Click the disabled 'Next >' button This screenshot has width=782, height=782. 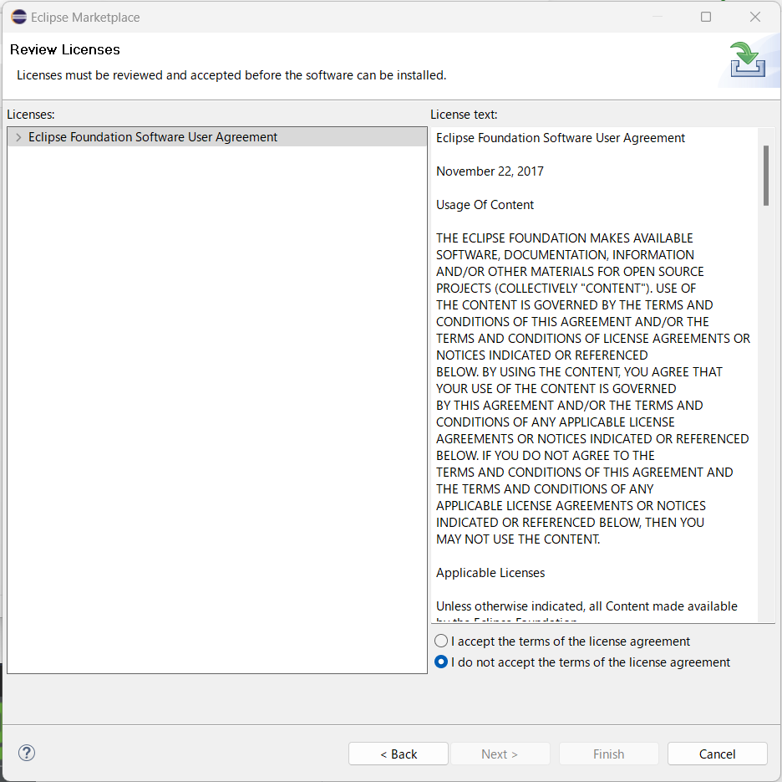500,754
